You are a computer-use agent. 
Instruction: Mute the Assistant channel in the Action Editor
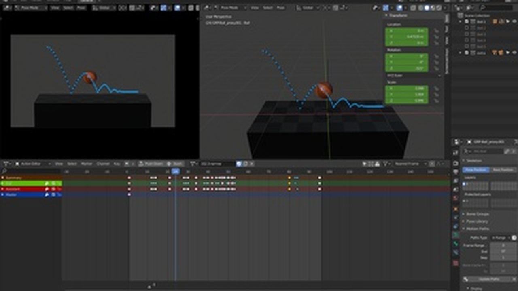click(53, 189)
